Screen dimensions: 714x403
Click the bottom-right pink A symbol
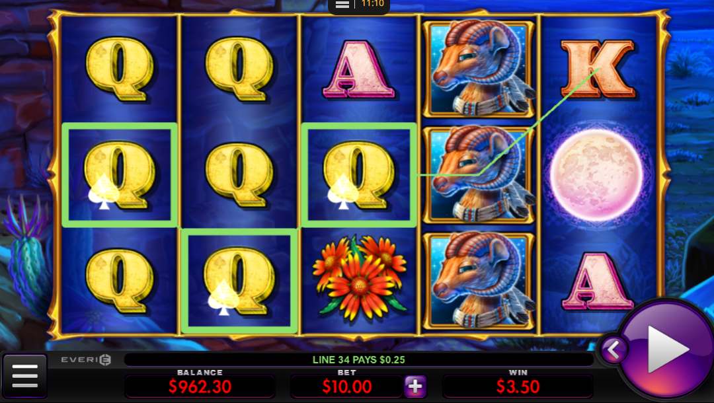coord(597,281)
